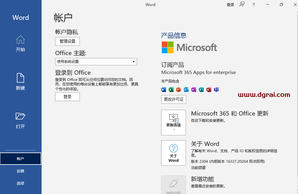This screenshot has width=298, height=194.
Task: Restore down the Word window
Action: (x=281, y=5)
